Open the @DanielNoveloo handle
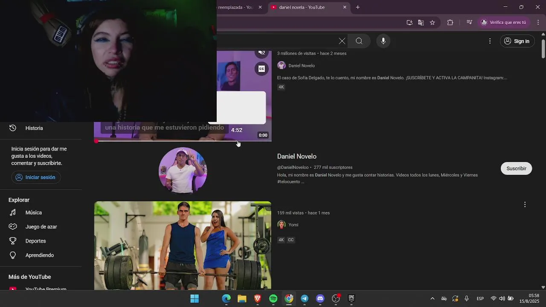The height and width of the screenshot is (307, 546). tap(293, 168)
